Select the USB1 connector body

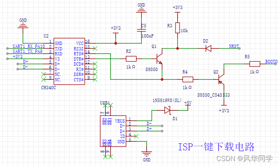[x=113, y=131]
